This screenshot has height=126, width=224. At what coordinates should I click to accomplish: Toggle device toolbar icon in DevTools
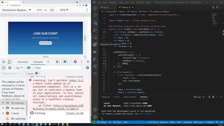(9, 62)
